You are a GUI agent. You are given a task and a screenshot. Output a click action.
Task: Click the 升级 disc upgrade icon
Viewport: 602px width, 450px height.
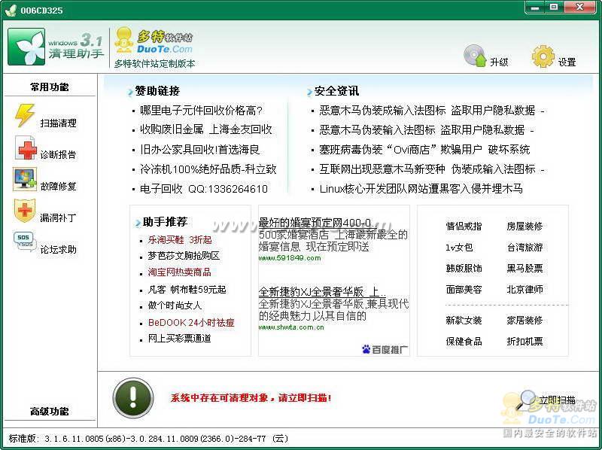coord(475,56)
